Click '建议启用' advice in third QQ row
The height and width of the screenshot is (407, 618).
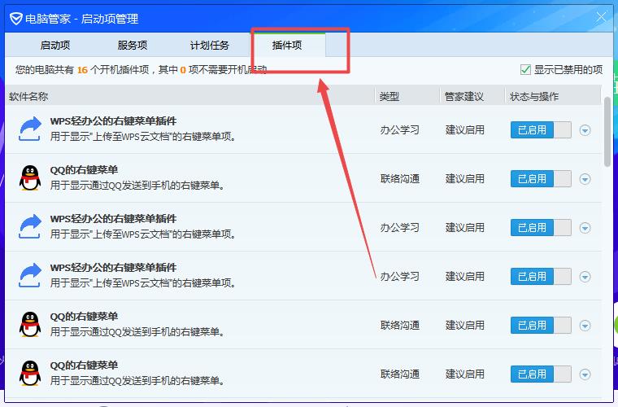464,374
